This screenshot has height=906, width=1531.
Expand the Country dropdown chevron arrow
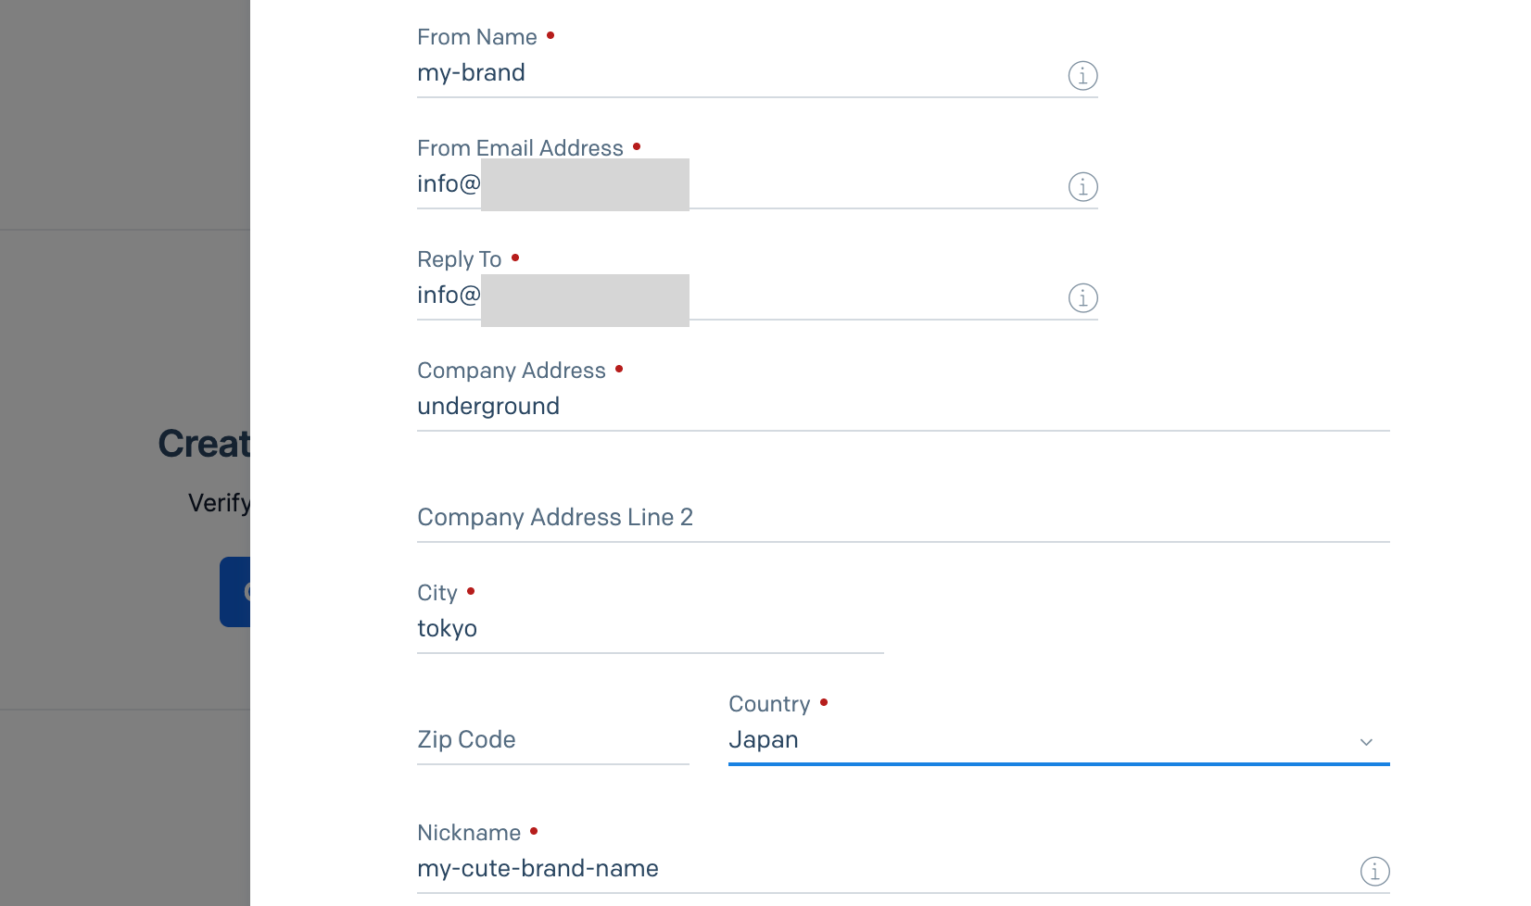[x=1366, y=742]
